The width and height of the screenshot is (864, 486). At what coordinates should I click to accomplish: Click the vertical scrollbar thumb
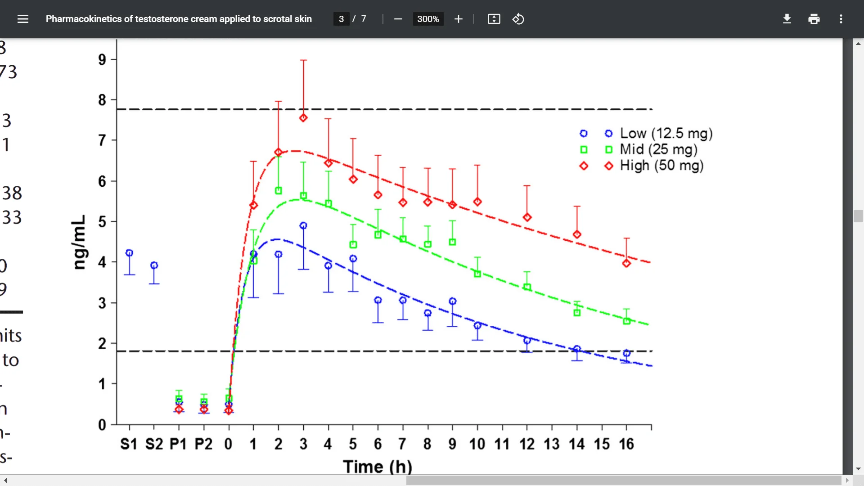tap(858, 216)
